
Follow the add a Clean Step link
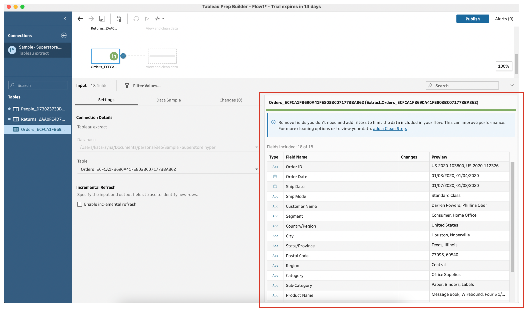pos(390,128)
